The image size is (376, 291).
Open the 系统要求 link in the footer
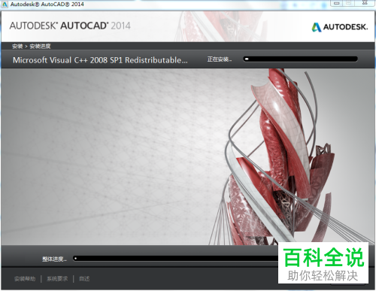57,279
